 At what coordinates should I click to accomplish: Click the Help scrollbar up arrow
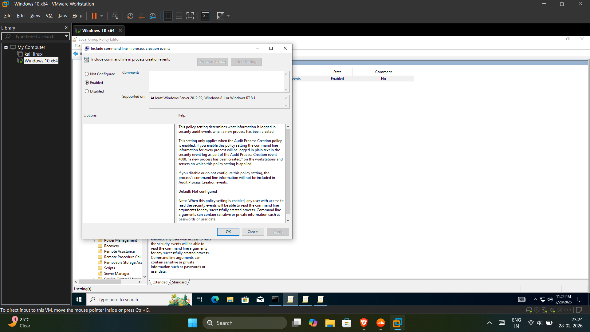pos(288,127)
